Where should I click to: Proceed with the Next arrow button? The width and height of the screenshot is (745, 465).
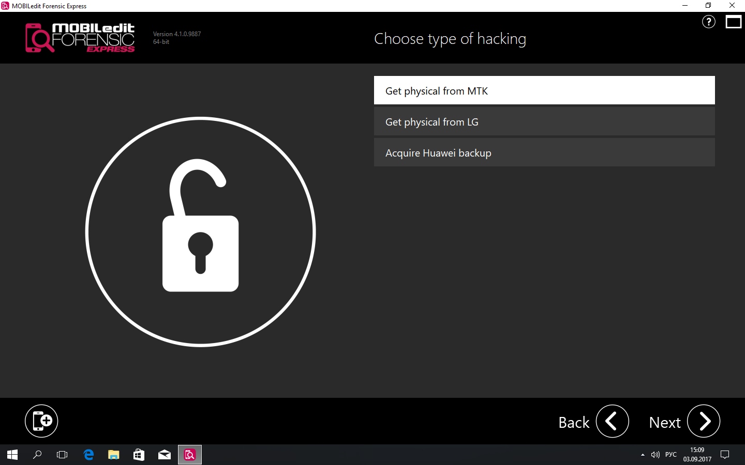[x=704, y=421]
